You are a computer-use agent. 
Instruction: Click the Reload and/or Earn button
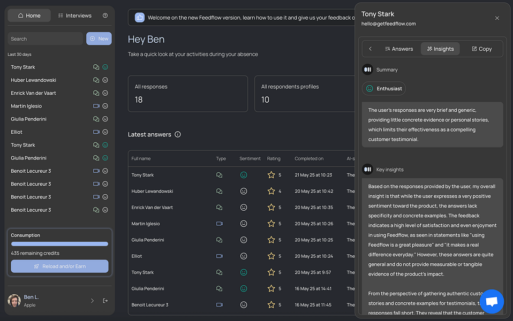tap(59, 266)
